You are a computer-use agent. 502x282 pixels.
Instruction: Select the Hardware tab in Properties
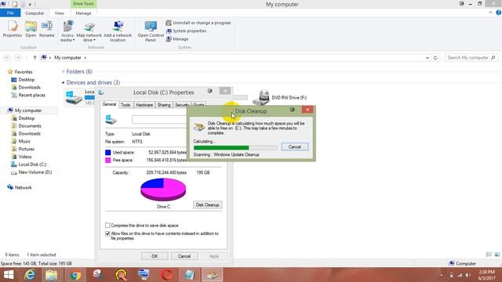click(144, 105)
